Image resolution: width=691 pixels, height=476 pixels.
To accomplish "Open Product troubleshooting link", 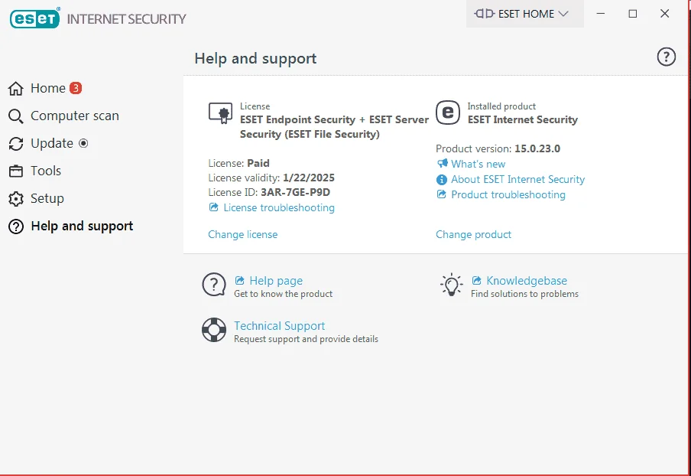I will 508,195.
